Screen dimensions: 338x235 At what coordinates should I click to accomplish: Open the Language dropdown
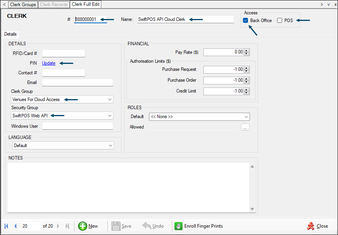click(x=110, y=146)
